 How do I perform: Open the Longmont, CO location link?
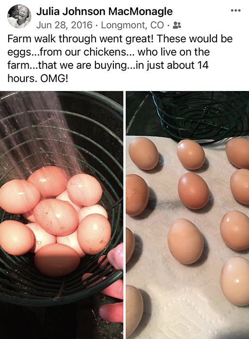coord(132,25)
